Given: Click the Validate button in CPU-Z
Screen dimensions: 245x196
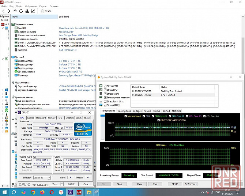Looking at the screenshot, I should pos(71,184).
